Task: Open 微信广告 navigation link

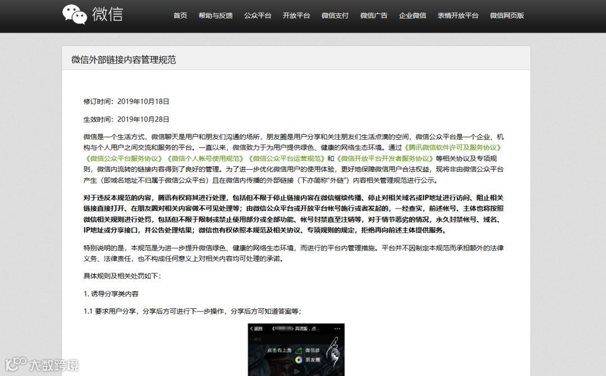Action: point(374,16)
